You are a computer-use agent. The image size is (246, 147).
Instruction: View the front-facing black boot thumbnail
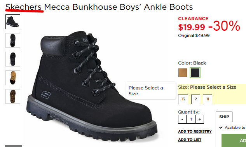pyautogui.click(x=13, y=40)
